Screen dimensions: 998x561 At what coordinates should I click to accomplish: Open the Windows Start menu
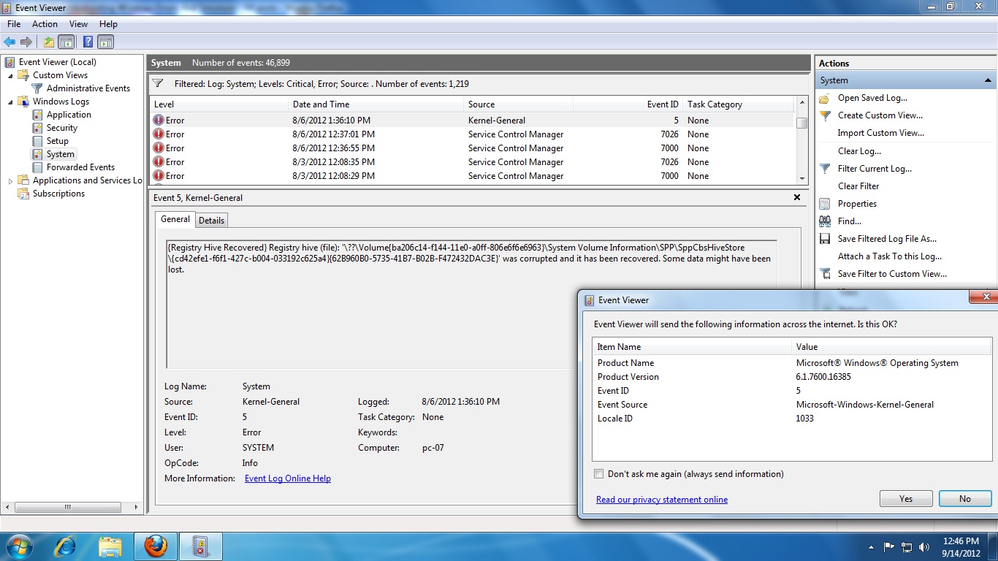pos(19,546)
